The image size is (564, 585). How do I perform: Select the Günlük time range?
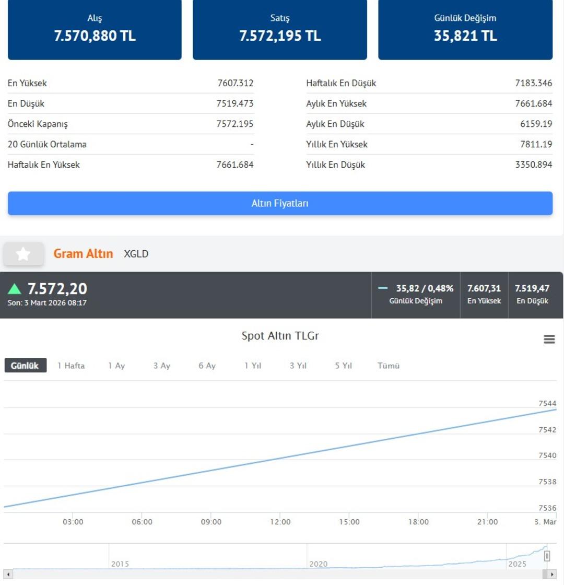[25, 366]
